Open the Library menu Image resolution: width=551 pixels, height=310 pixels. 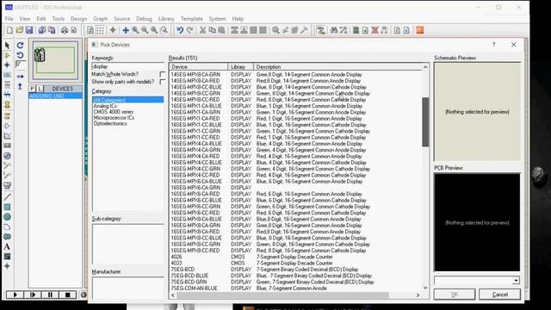coord(166,19)
